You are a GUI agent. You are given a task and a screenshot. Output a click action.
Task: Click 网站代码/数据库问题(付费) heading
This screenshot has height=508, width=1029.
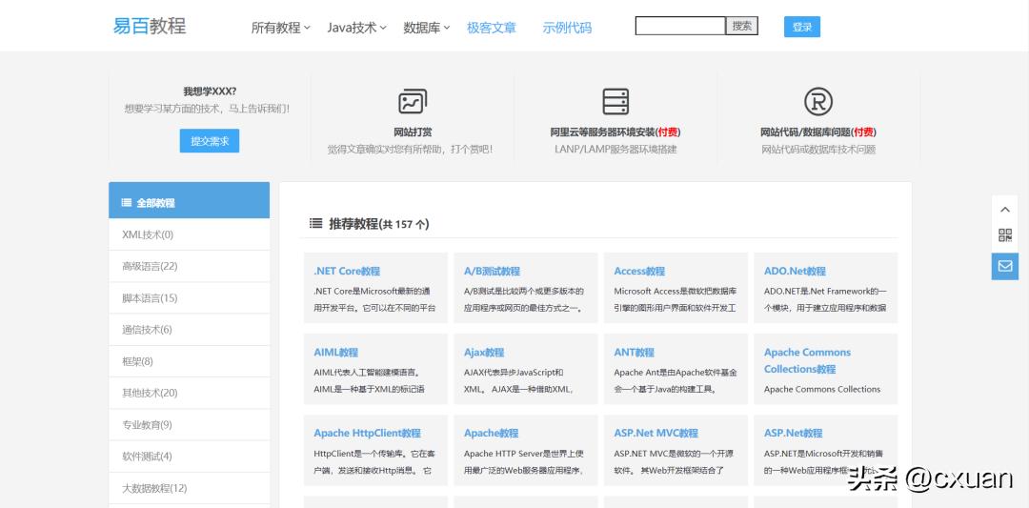pos(818,132)
